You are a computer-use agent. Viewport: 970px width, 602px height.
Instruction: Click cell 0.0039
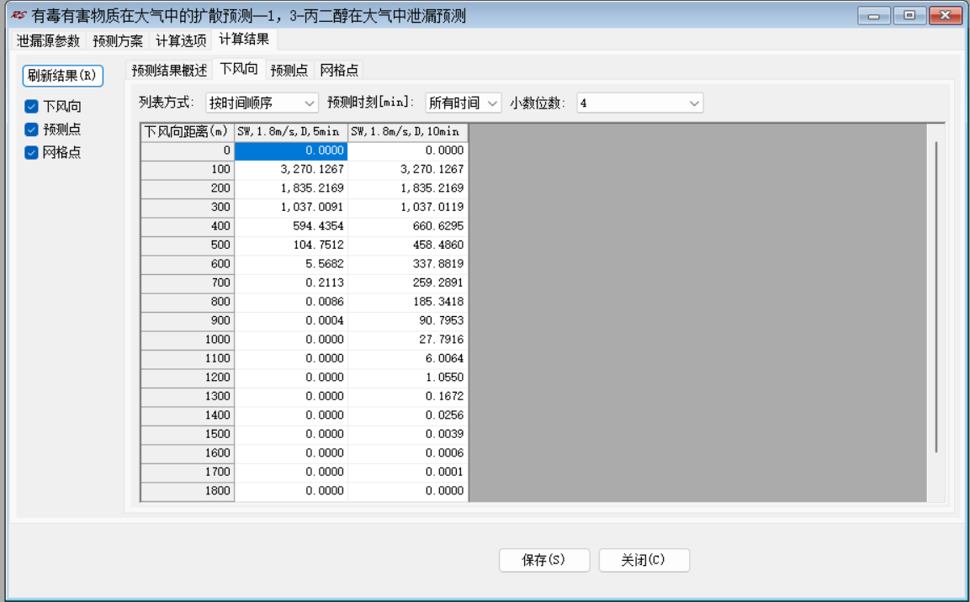(408, 434)
